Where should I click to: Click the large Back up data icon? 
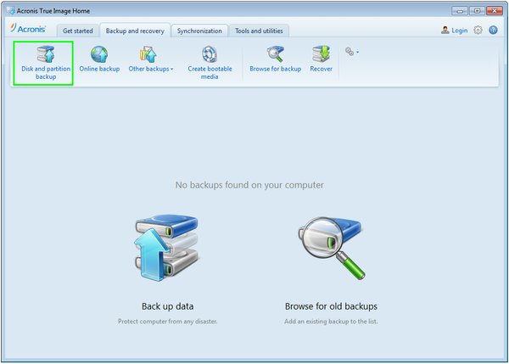(x=166, y=248)
